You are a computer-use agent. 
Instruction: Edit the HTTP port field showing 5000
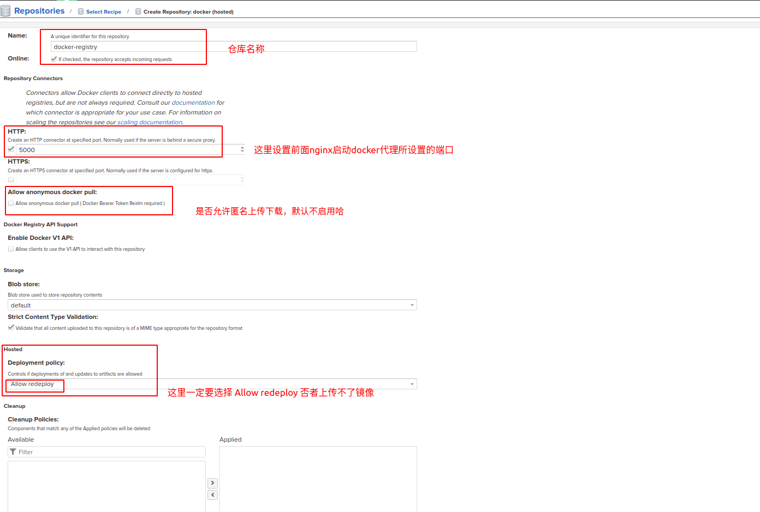coord(127,150)
